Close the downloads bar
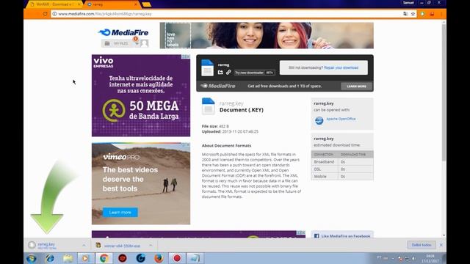Screen dimensions: 470x264 click(x=441, y=245)
